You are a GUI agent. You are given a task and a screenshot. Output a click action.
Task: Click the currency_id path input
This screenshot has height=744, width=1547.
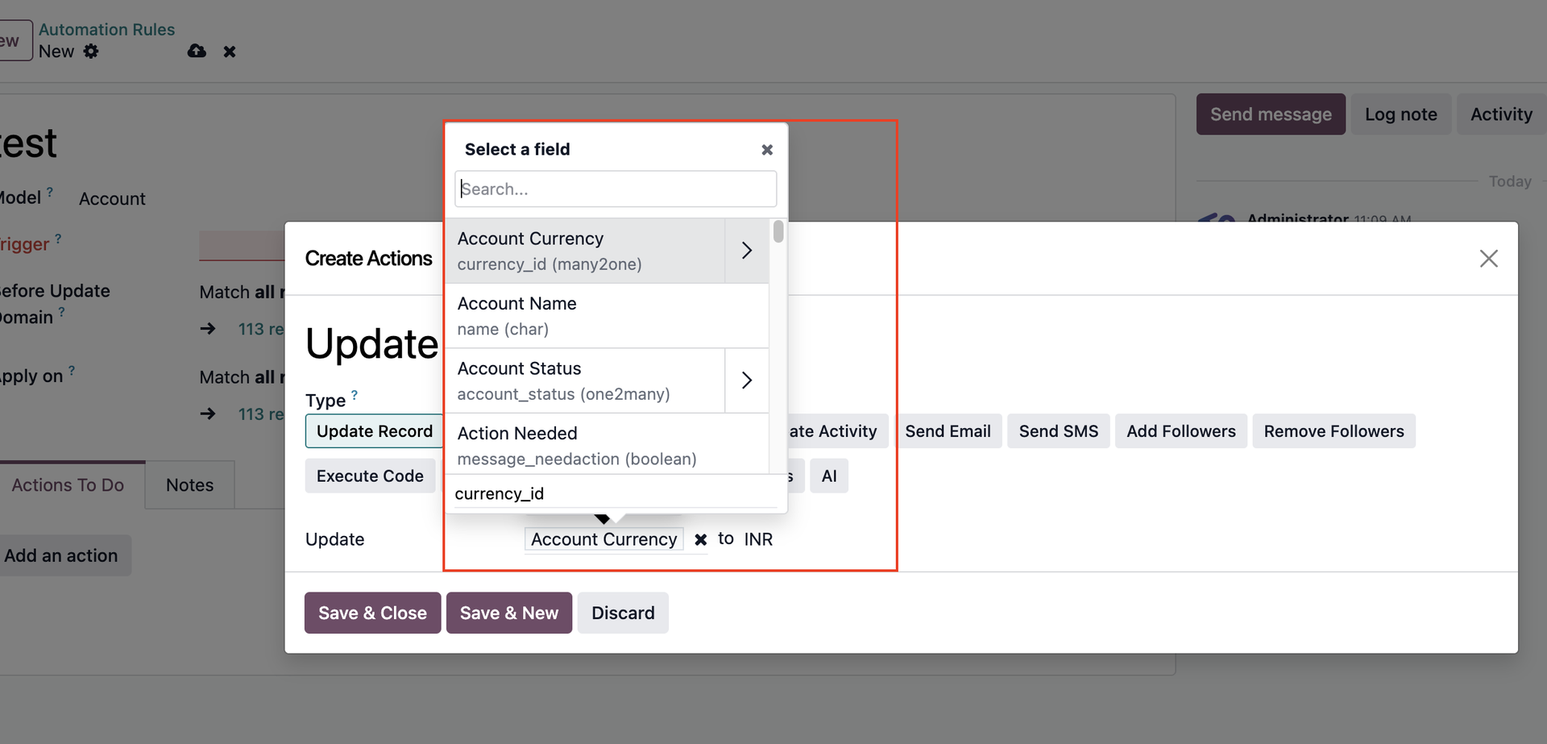tap(616, 493)
